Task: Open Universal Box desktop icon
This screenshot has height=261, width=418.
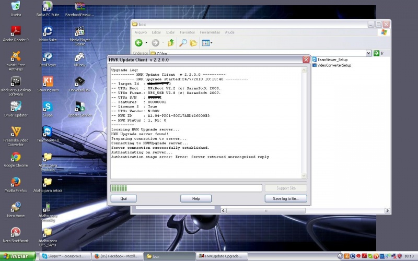Action: 80,84
